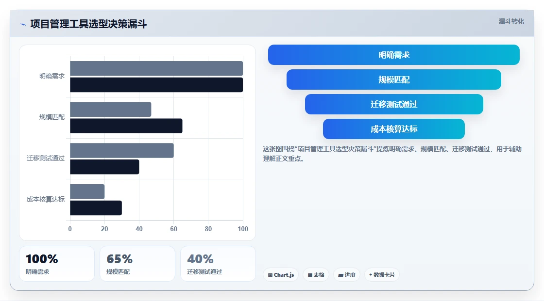This screenshot has width=544, height=301.
Task: Click the 规模匹配 chart axis label
Action: point(52,117)
